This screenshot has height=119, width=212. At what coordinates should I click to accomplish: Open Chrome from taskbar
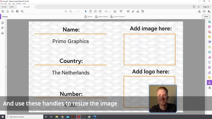click(x=62, y=117)
